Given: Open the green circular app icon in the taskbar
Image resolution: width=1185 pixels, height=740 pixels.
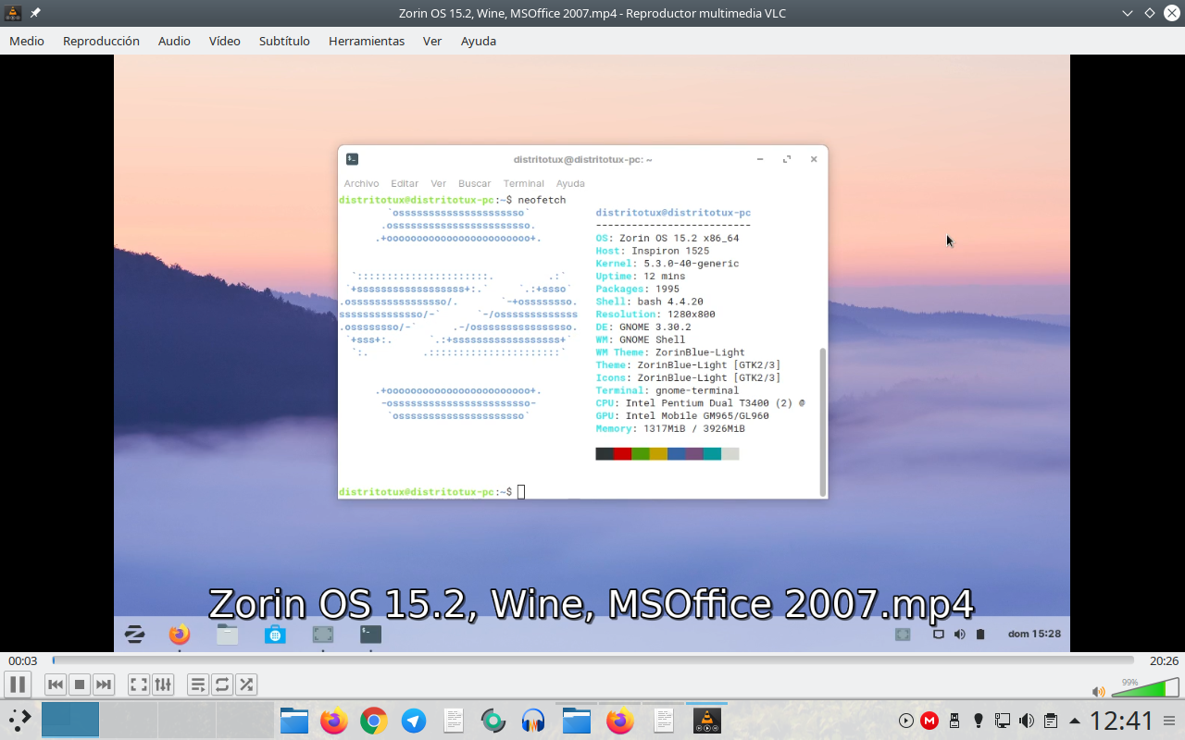Looking at the screenshot, I should 493,720.
